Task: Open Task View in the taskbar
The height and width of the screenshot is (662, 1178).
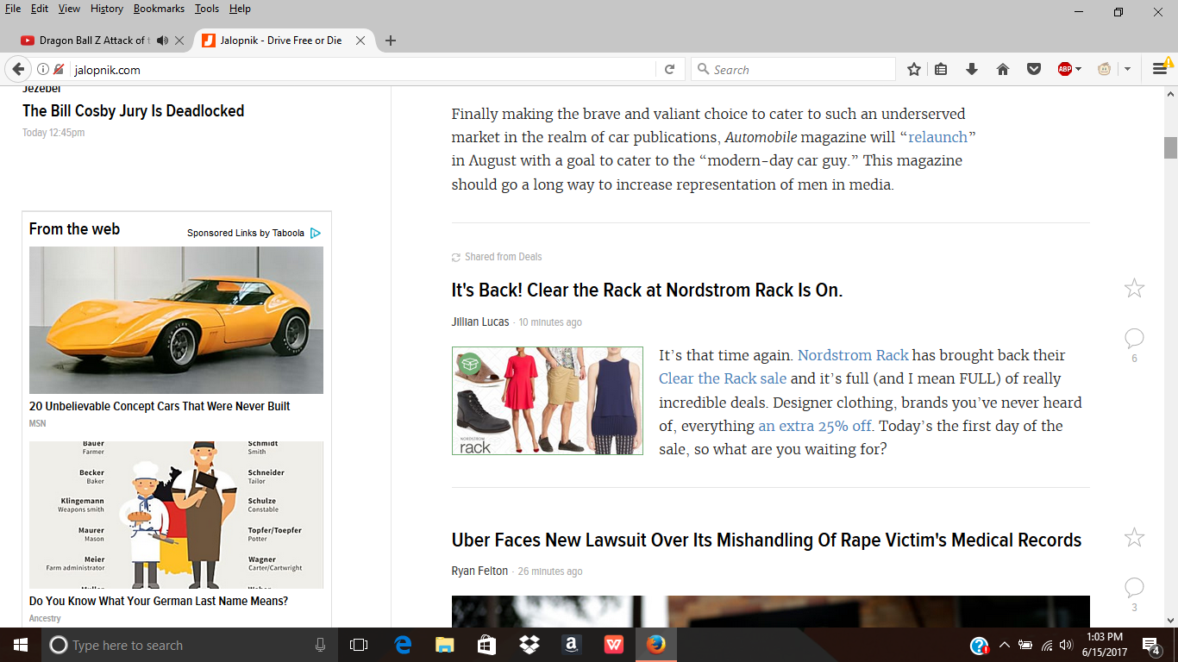Action: (x=359, y=645)
